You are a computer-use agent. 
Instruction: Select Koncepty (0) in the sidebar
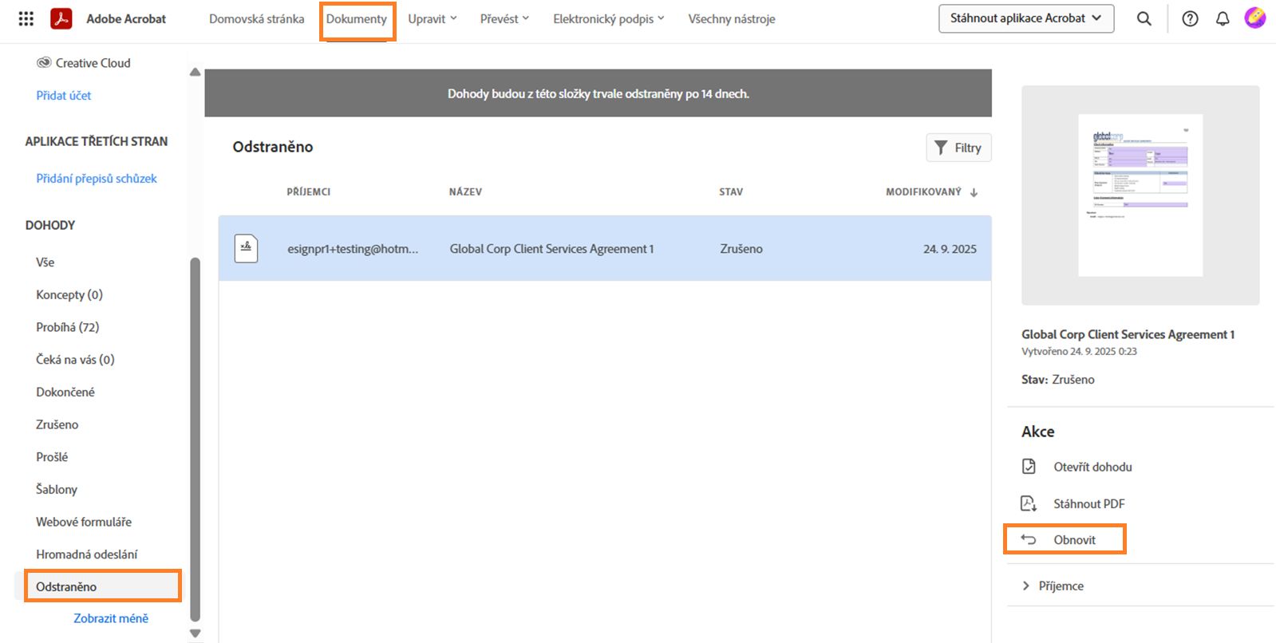pyautogui.click(x=69, y=294)
